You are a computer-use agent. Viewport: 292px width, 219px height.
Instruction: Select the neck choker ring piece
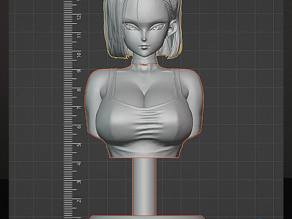coord(144,61)
